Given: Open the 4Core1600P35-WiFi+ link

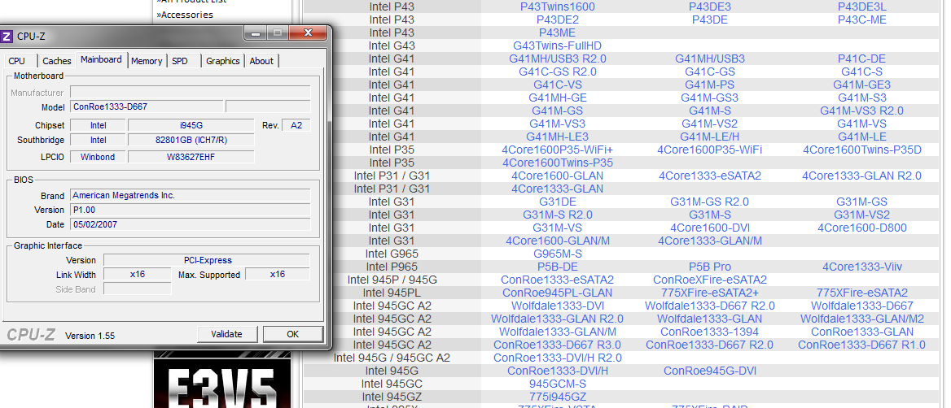Looking at the screenshot, I should 558,150.
